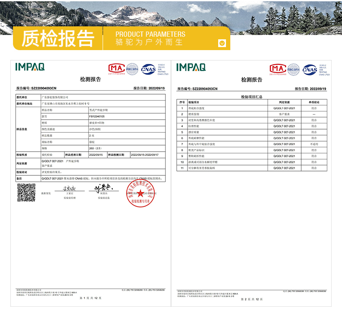Click the 检验项目汇总 table title
342x311 pixels.
coord(252,97)
